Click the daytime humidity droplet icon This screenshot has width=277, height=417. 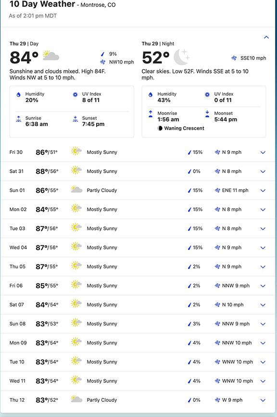coord(18,95)
